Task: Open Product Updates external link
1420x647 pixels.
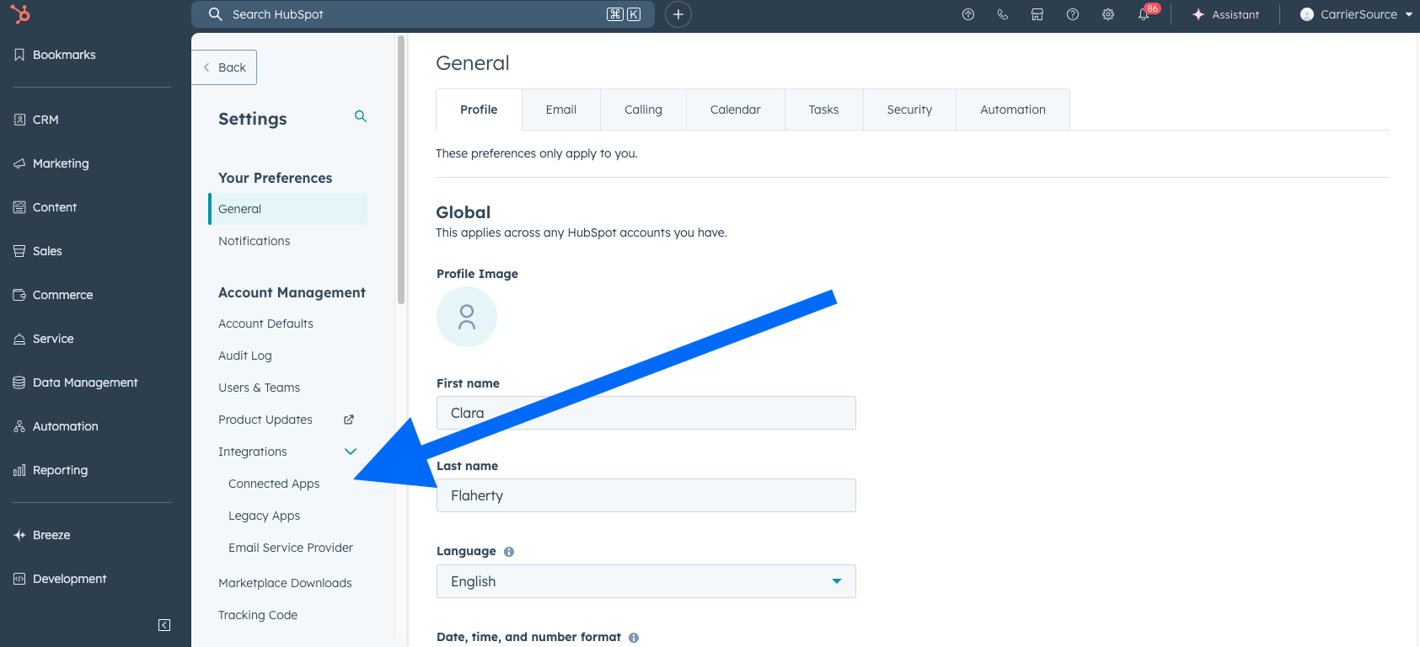Action: click(286, 420)
